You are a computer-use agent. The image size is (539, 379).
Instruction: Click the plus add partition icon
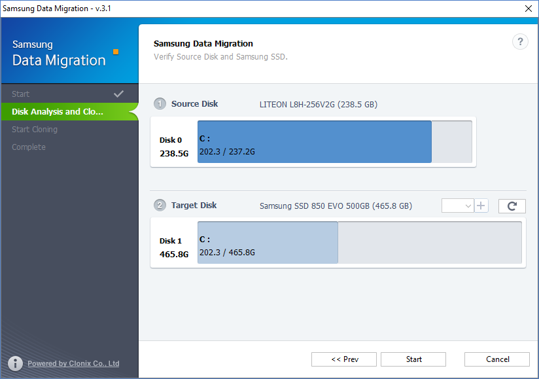[481, 206]
